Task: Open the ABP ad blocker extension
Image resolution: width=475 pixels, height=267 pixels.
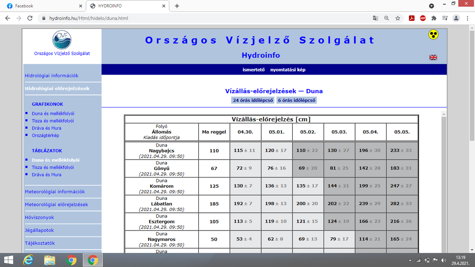Action: pyautogui.click(x=423, y=18)
